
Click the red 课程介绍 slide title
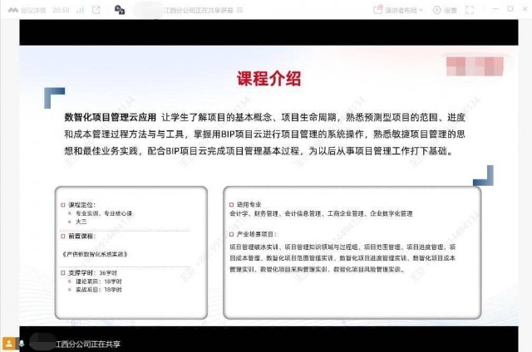(267, 79)
